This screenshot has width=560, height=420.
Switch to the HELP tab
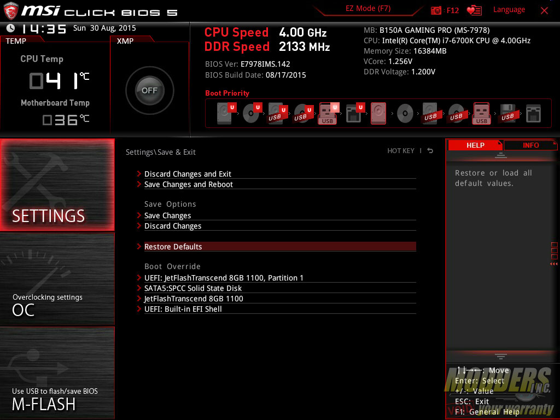[x=475, y=145]
